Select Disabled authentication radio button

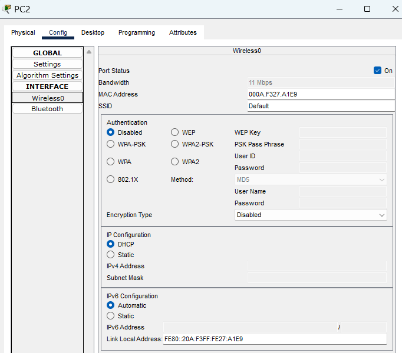pos(110,132)
